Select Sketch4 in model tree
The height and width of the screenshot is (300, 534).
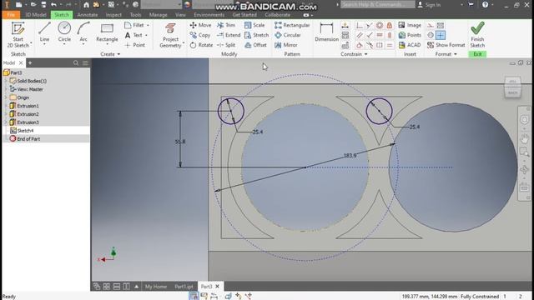25,131
